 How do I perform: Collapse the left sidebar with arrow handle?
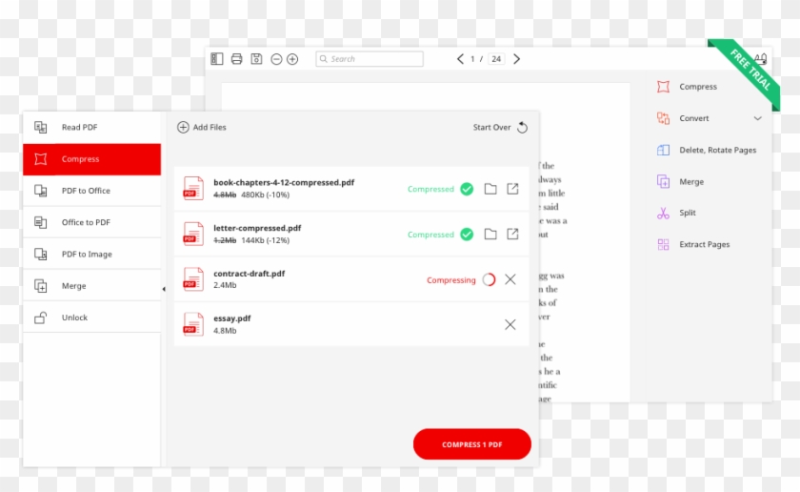(x=163, y=289)
